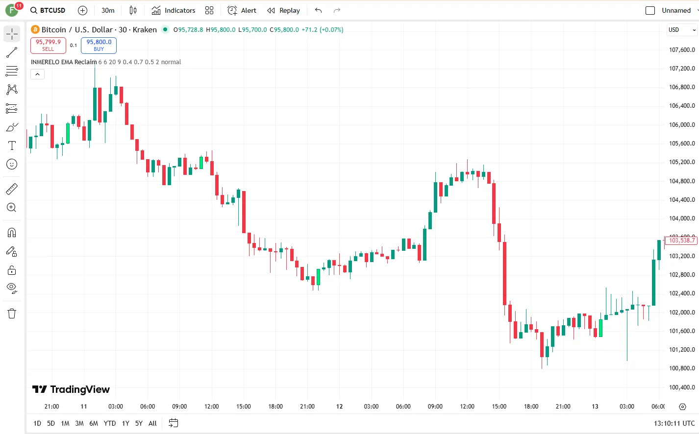Select the Brush drawing tool

(x=11, y=126)
